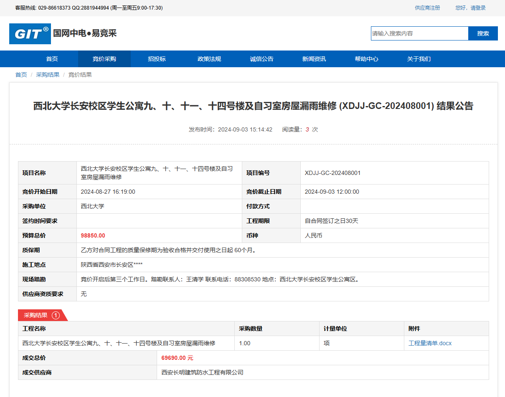Go to 招投标 section
Screen dimensions: 505x397
point(157,59)
